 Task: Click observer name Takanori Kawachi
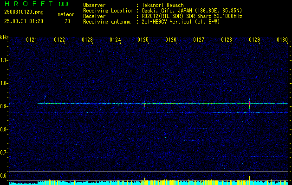click(x=164, y=5)
